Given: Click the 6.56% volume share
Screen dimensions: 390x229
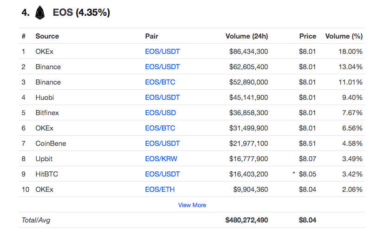Looking at the screenshot, I should 352,128.
